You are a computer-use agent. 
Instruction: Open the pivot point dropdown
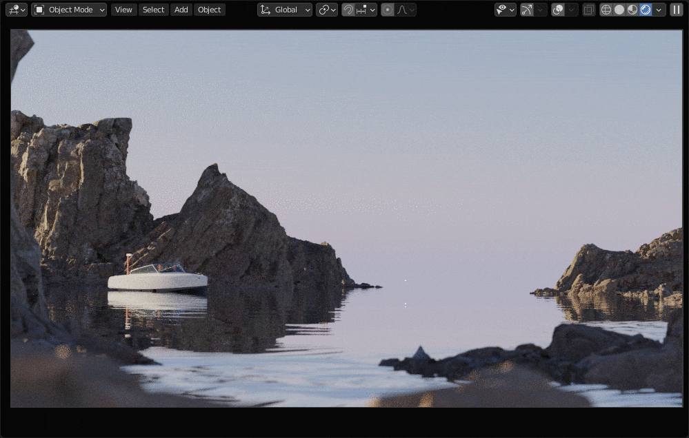(327, 10)
